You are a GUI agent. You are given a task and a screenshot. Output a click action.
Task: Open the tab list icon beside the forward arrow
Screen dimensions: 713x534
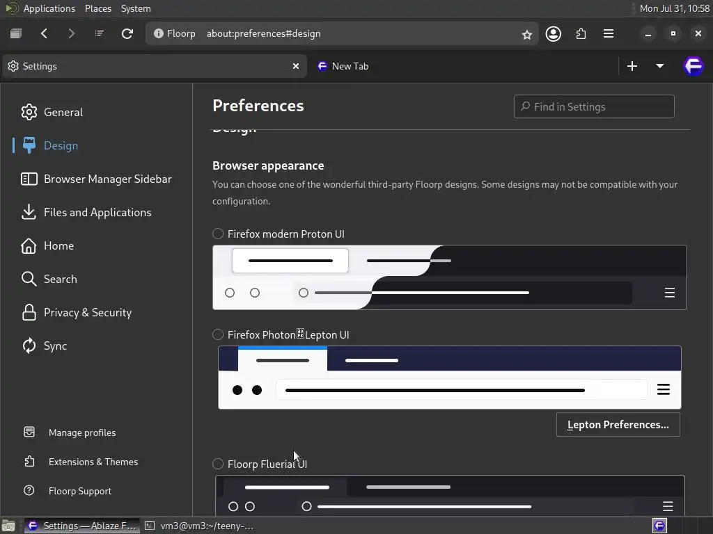coord(99,33)
